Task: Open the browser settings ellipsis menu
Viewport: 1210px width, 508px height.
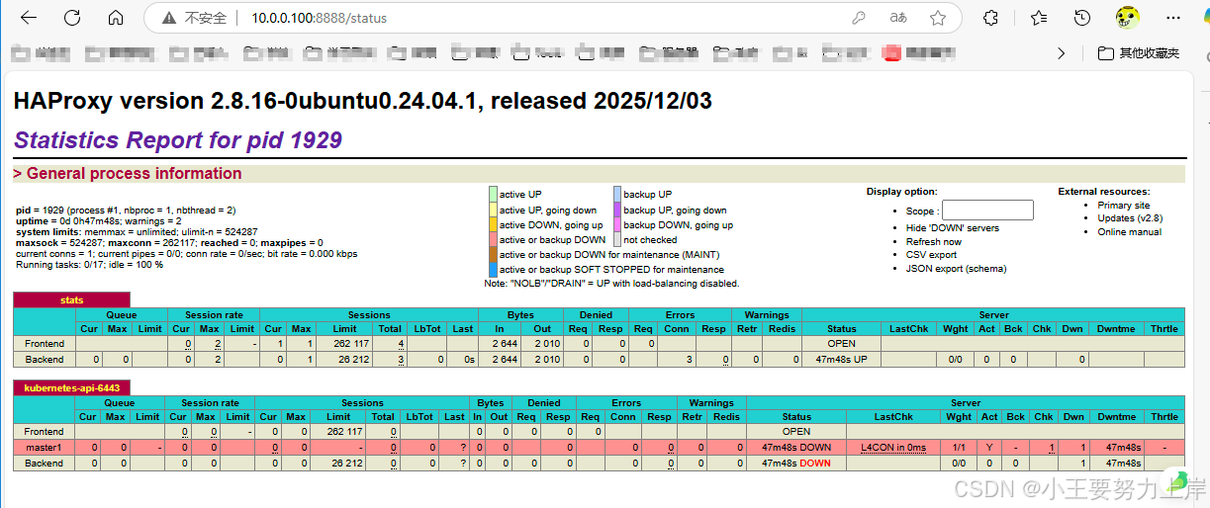Action: tap(1172, 18)
